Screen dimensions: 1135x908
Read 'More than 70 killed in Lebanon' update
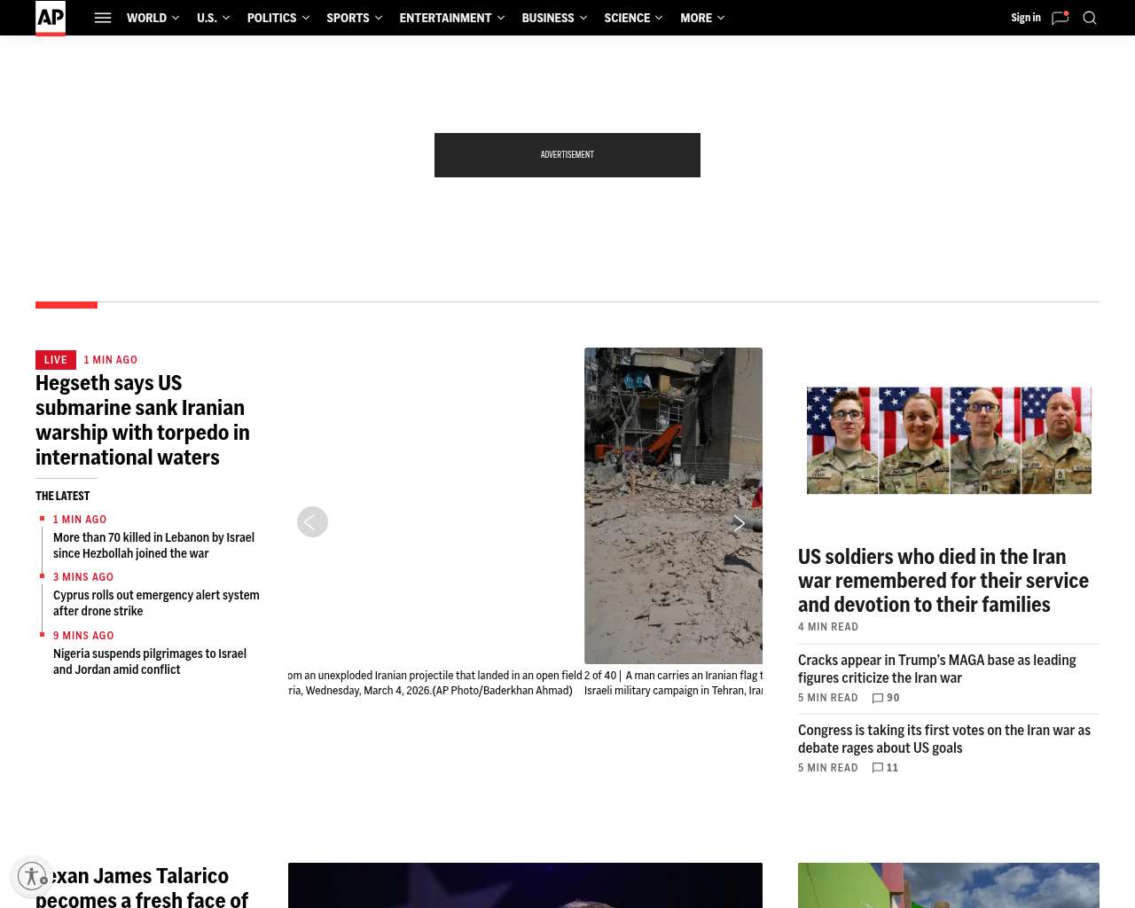click(x=153, y=545)
